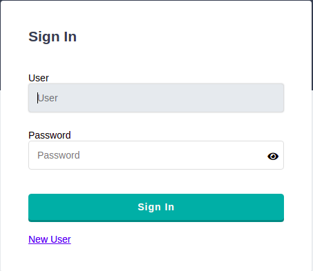The height and width of the screenshot is (271, 313).
Task: Click the eye icon in Password field
Action: [273, 157]
